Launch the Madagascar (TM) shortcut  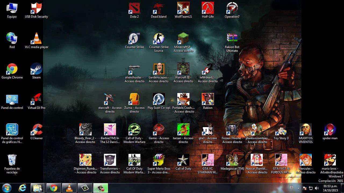click(x=232, y=162)
